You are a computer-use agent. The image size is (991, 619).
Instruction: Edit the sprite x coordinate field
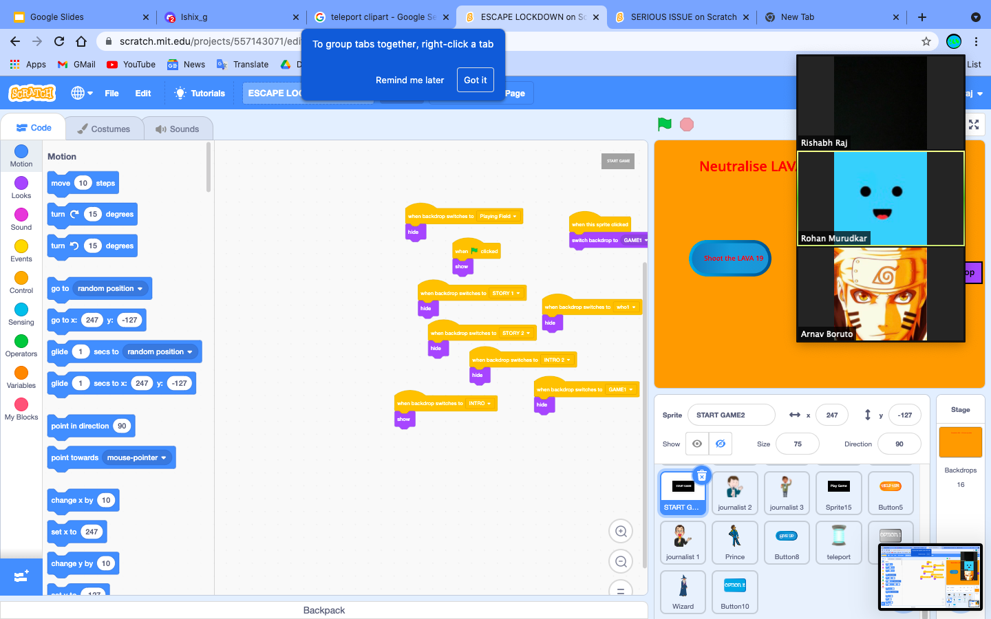click(x=832, y=415)
